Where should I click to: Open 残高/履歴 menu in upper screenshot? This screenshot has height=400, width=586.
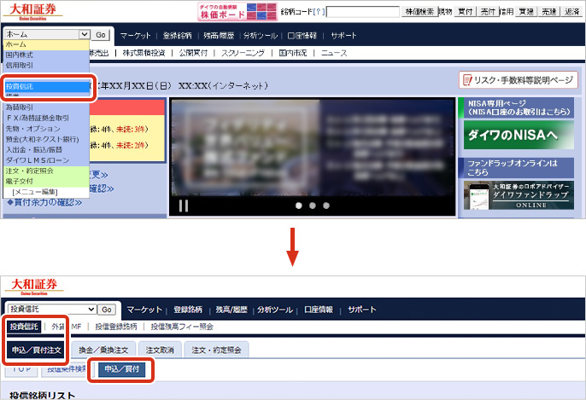tap(219, 36)
